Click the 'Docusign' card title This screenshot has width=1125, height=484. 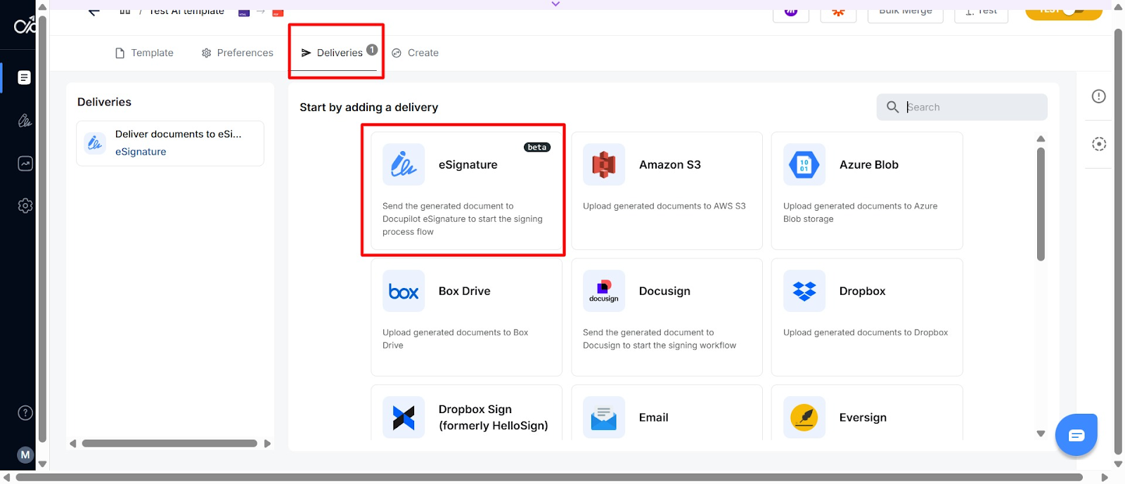click(664, 291)
